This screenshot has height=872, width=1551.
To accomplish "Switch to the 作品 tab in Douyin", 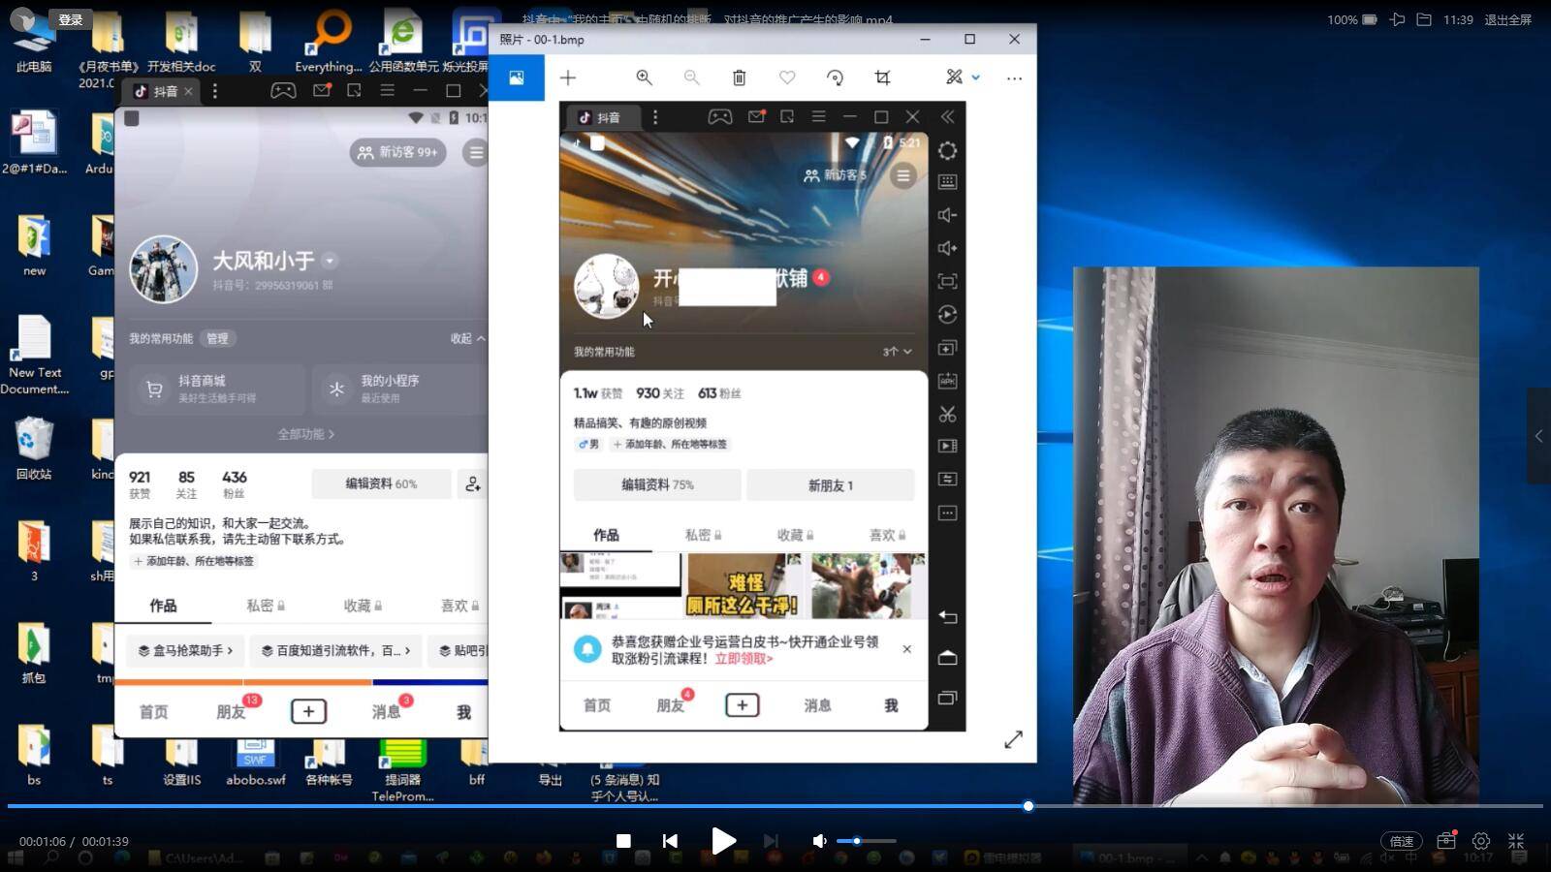I will [x=163, y=606].
